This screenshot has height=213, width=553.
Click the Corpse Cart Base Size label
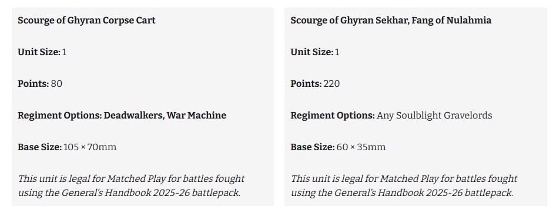tap(40, 147)
